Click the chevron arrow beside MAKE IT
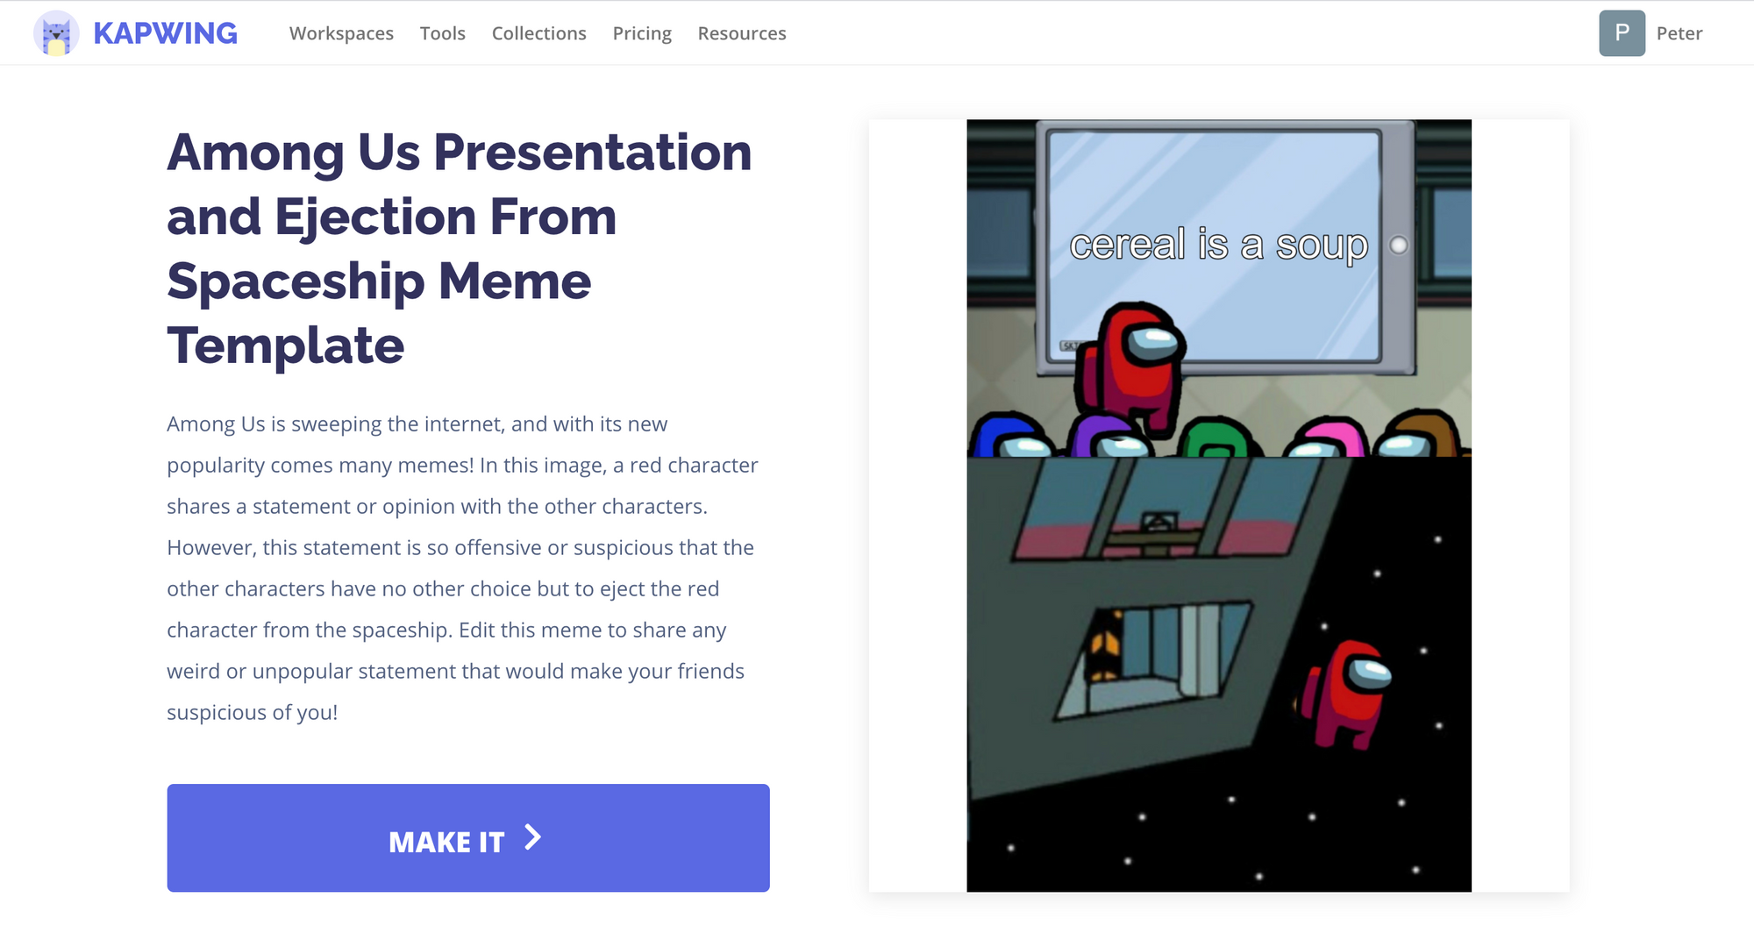The width and height of the screenshot is (1754, 926). click(x=532, y=837)
